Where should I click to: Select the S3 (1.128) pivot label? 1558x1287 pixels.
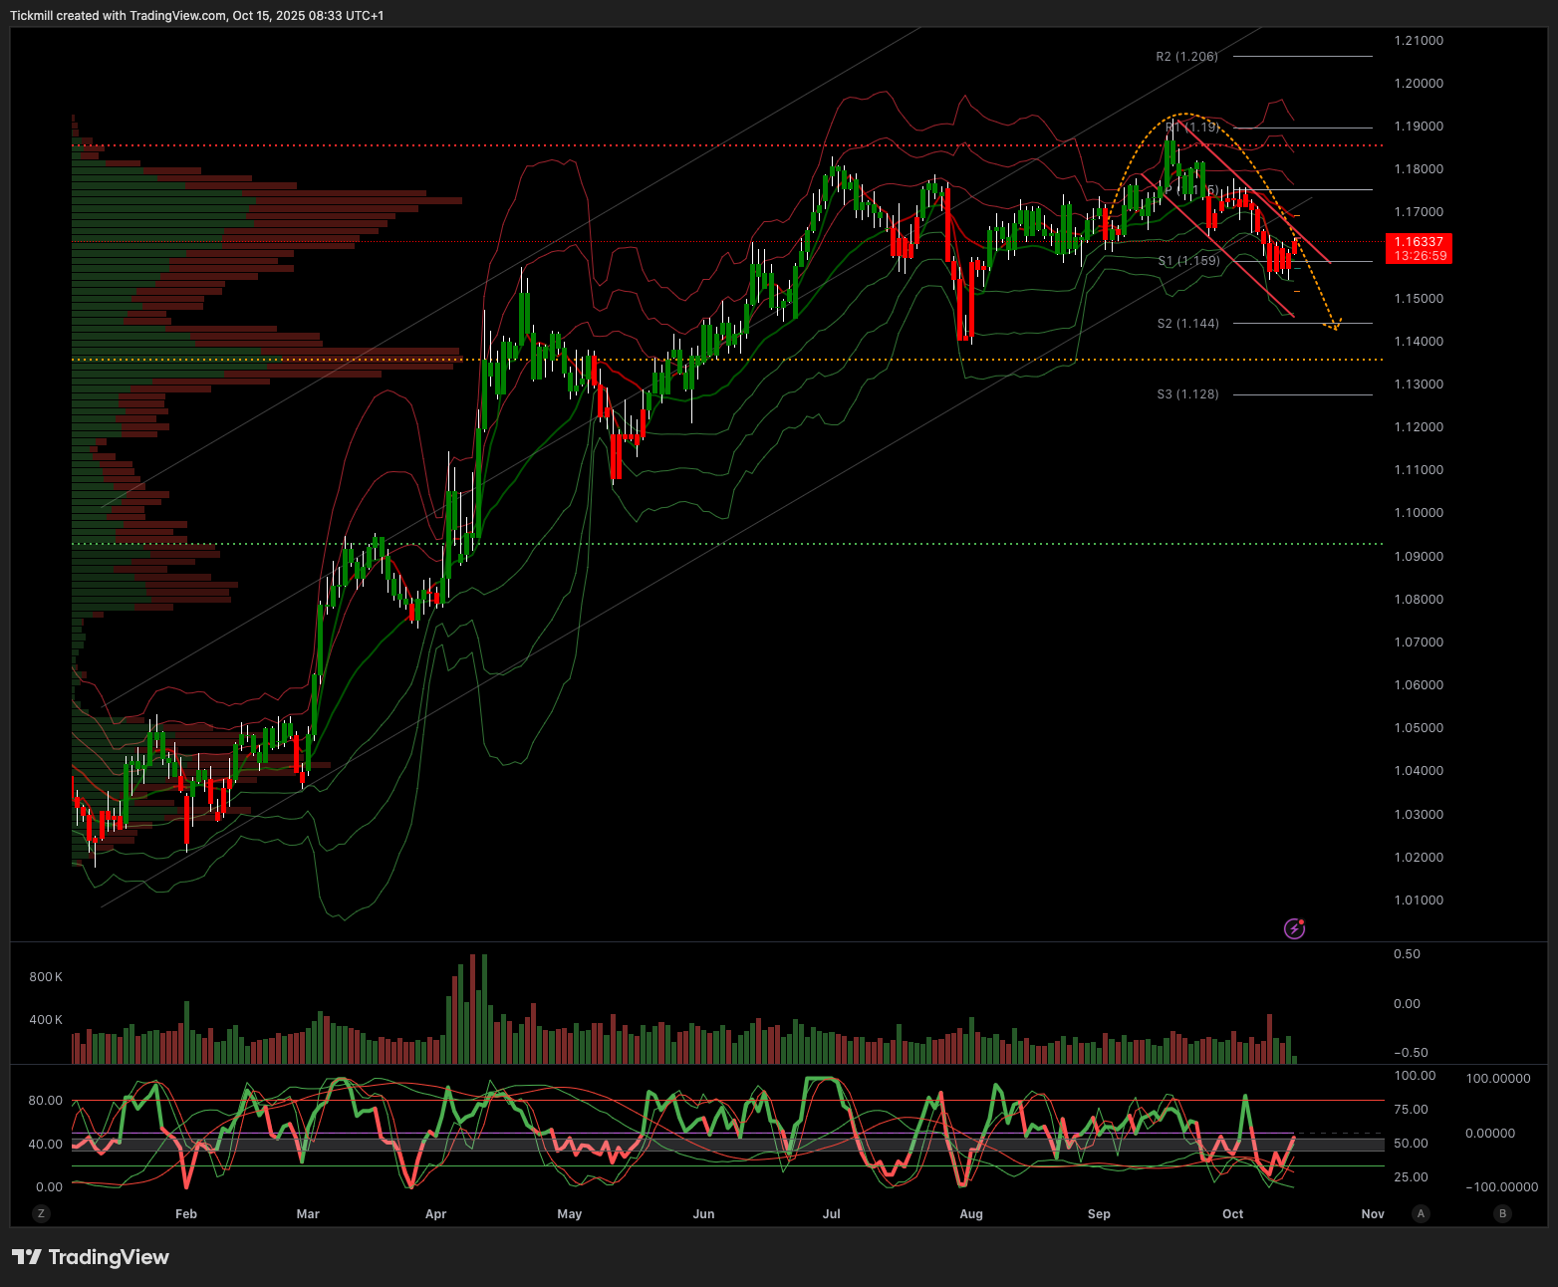pos(1187,394)
